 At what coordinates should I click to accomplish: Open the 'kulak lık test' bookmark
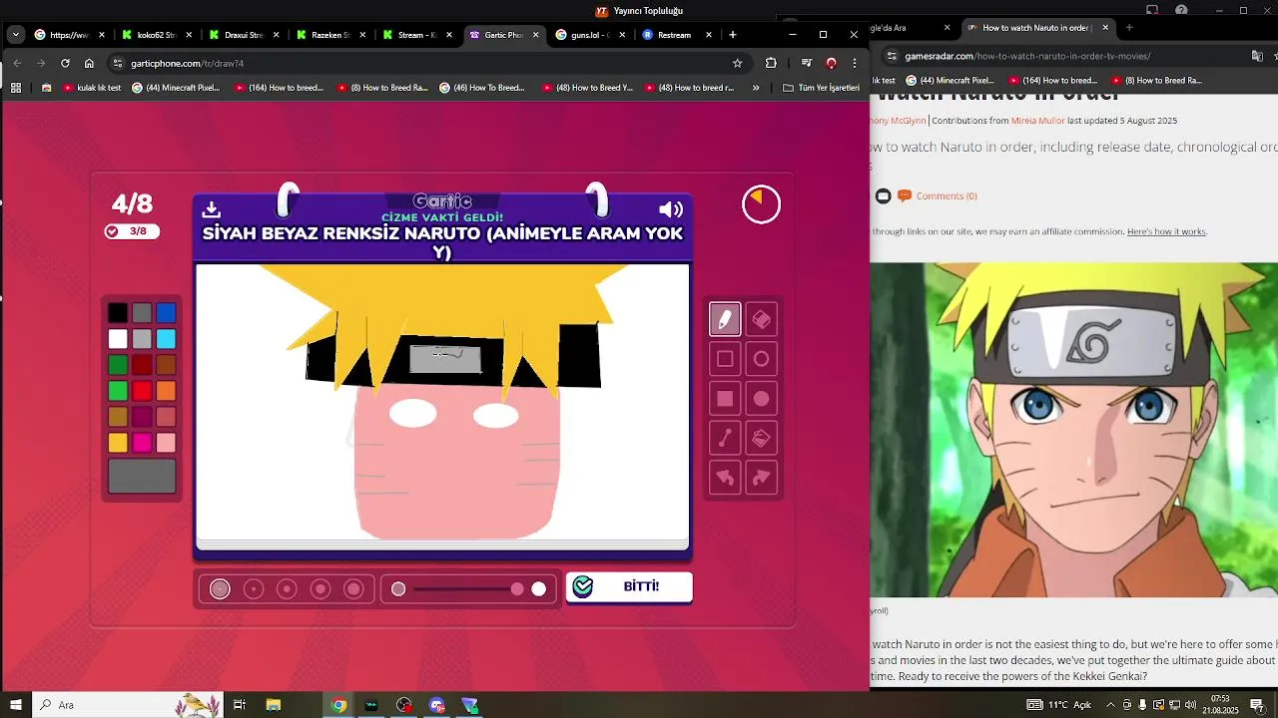92,88
